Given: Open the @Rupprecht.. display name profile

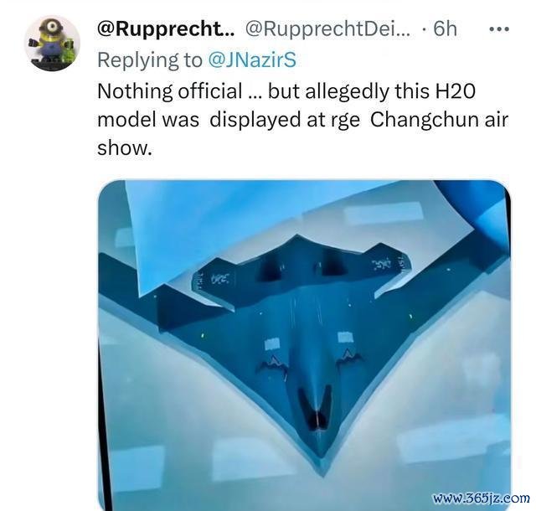Looking at the screenshot, I should 166,28.
